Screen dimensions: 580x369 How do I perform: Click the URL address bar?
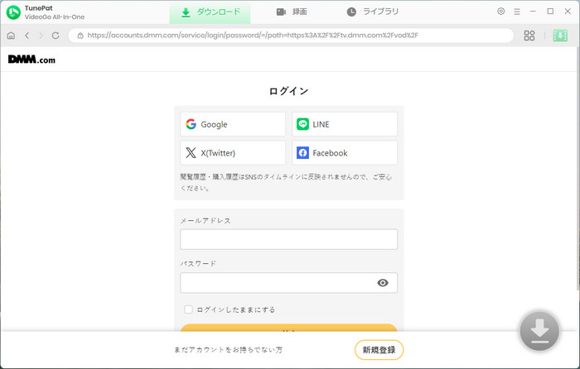291,36
